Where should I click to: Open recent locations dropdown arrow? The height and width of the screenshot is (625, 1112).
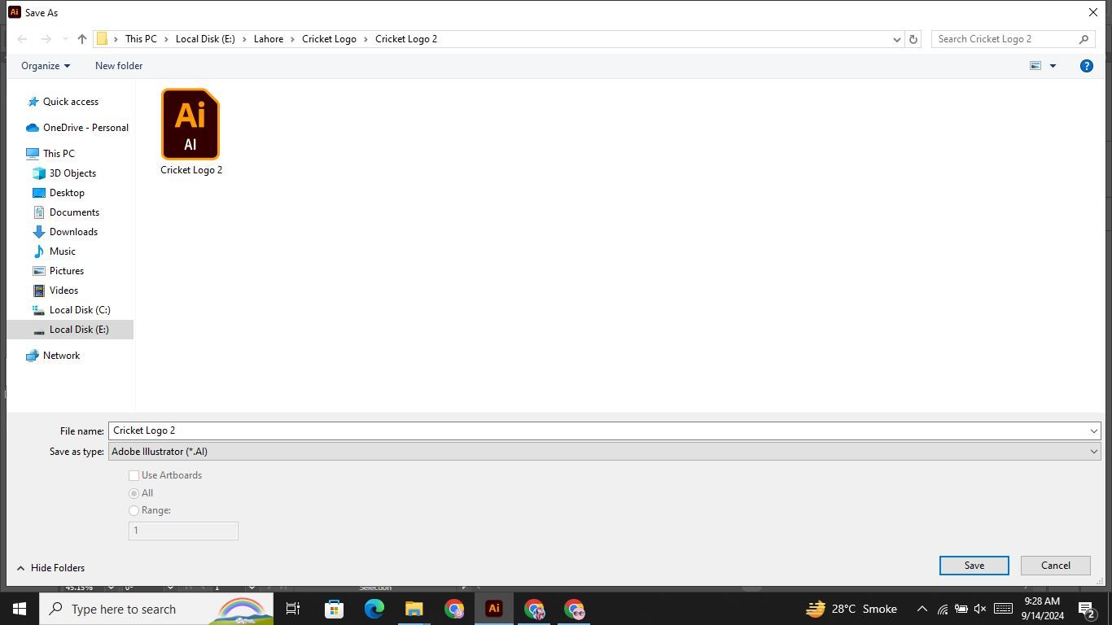pos(64,39)
